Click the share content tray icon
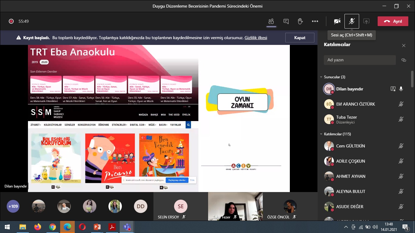 coord(366,21)
